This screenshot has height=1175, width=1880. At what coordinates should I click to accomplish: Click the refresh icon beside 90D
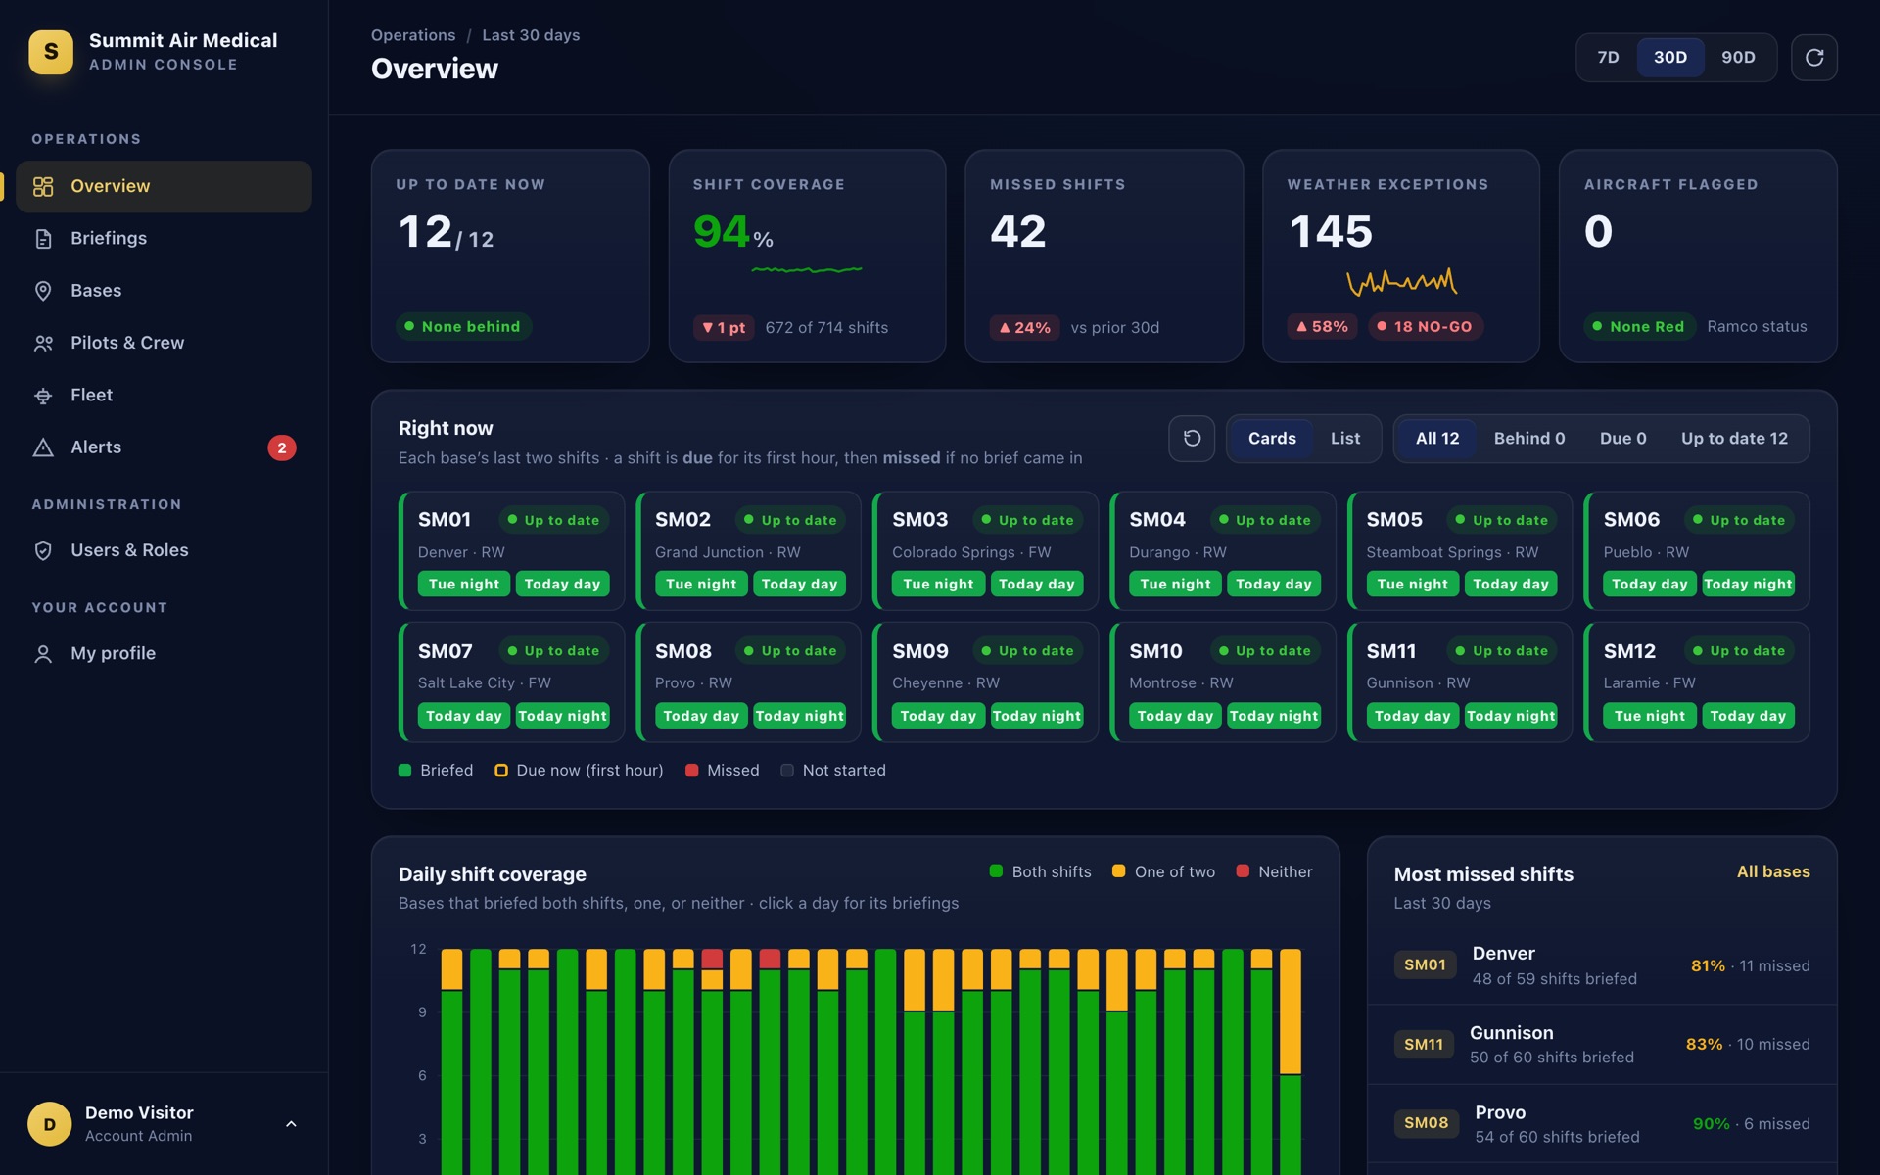coord(1813,58)
